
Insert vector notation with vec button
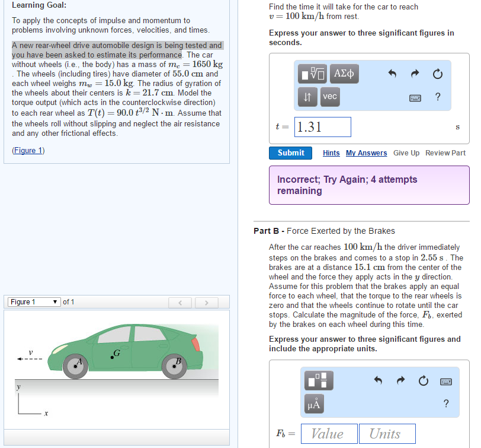[330, 97]
